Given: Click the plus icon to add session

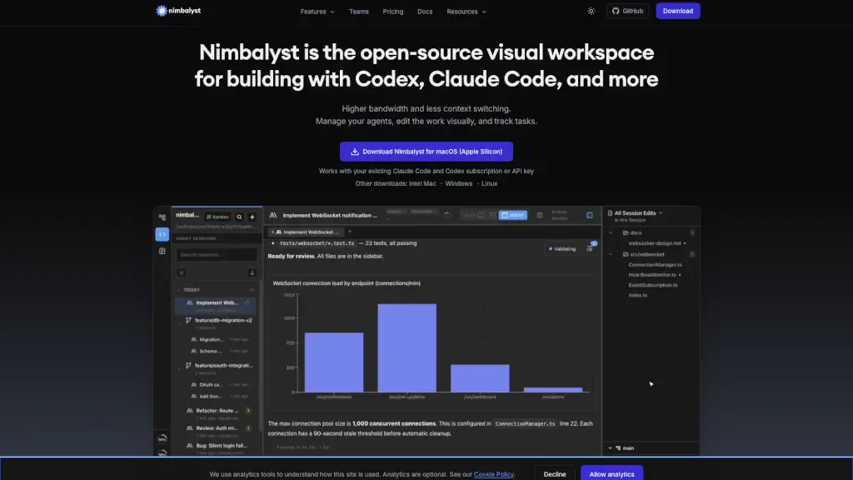Looking at the screenshot, I should click(252, 217).
